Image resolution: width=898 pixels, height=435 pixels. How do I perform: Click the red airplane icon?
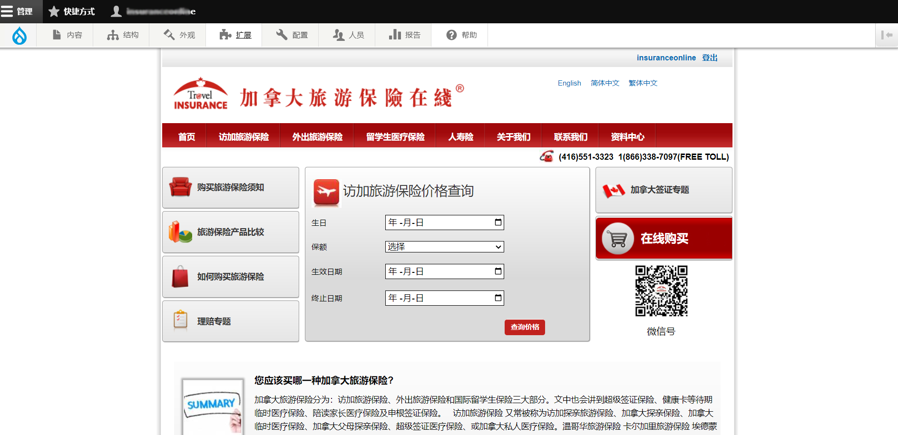tap(326, 192)
